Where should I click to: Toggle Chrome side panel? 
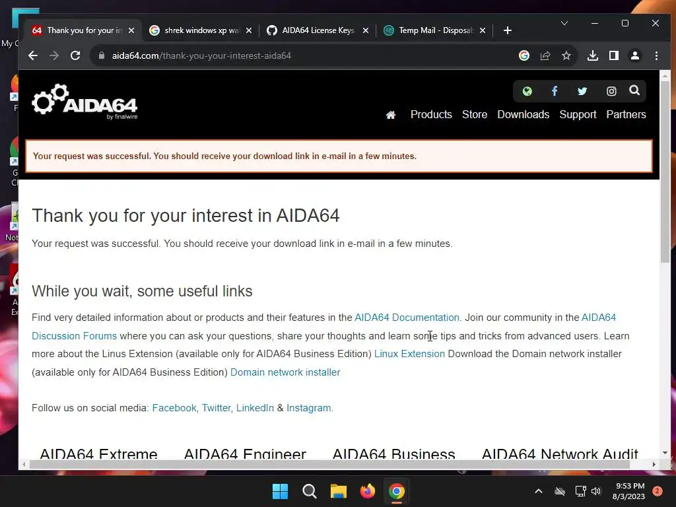(614, 55)
